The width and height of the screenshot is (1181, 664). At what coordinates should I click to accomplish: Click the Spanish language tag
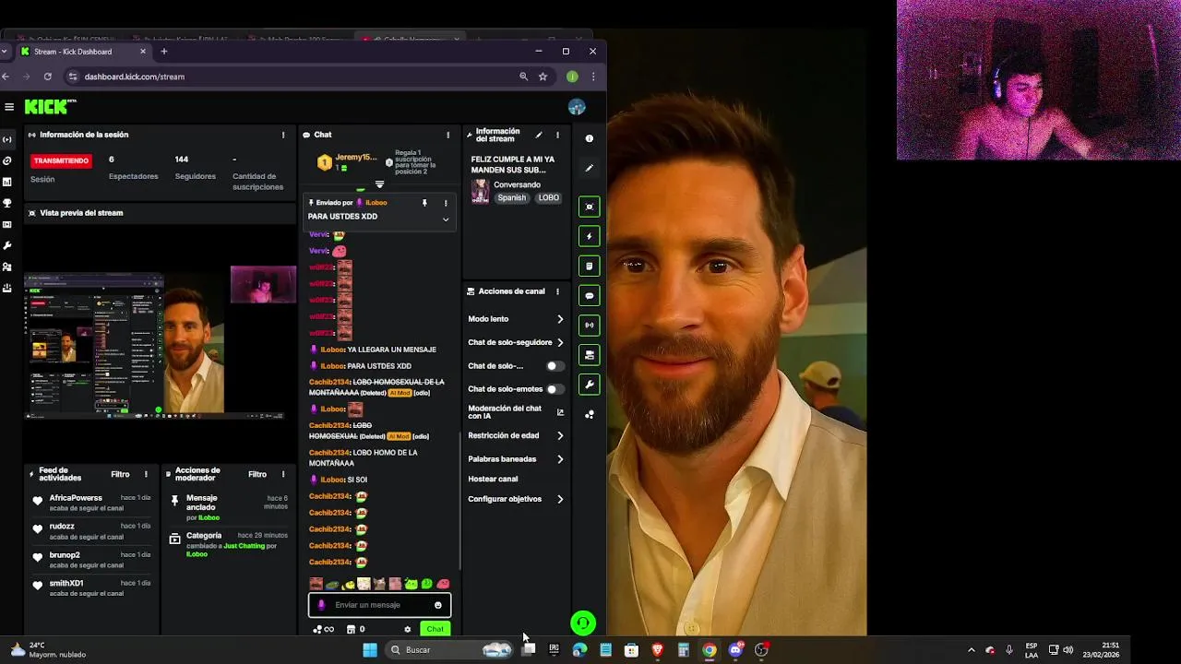[511, 198]
